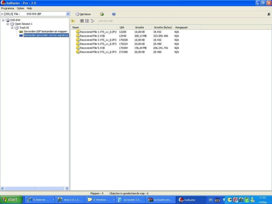The width and height of the screenshot is (272, 204).
Task: Click the tree horizontal scrollbar thumb
Action: click(x=34, y=188)
